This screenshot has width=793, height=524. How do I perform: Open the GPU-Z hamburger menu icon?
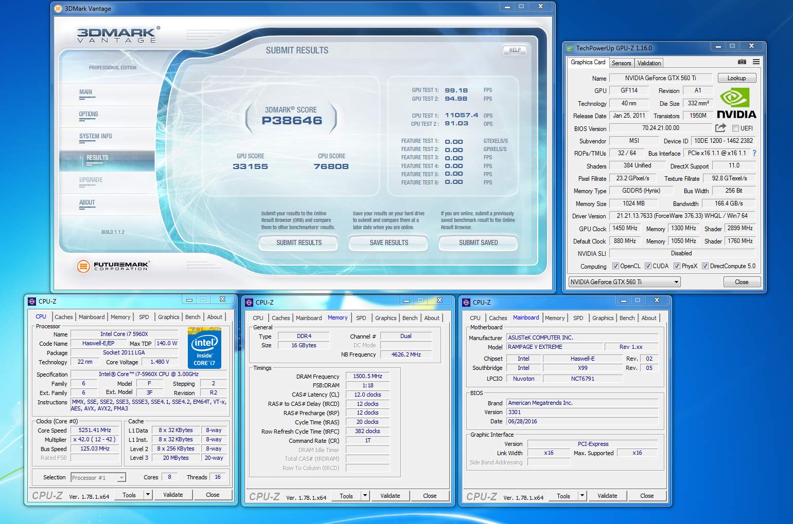coord(756,62)
